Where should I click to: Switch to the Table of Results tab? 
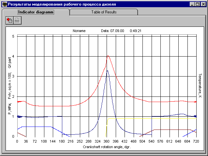104,12
